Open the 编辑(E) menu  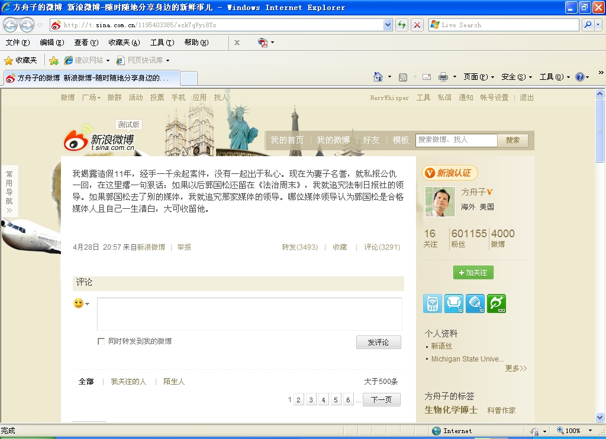(x=52, y=43)
